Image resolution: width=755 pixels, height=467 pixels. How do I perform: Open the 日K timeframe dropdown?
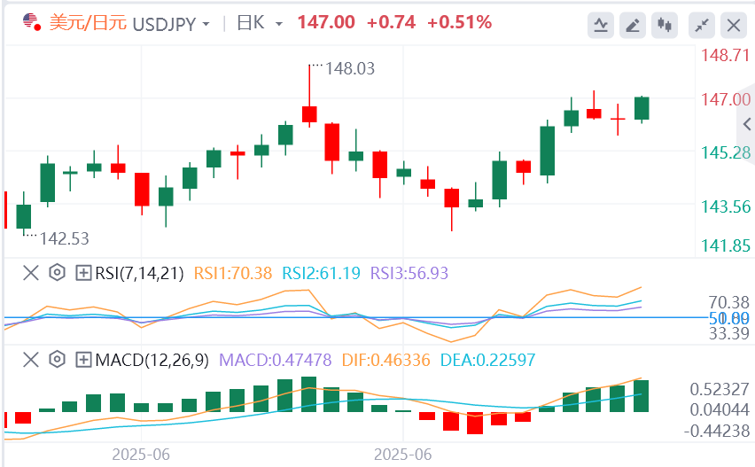[x=261, y=23]
